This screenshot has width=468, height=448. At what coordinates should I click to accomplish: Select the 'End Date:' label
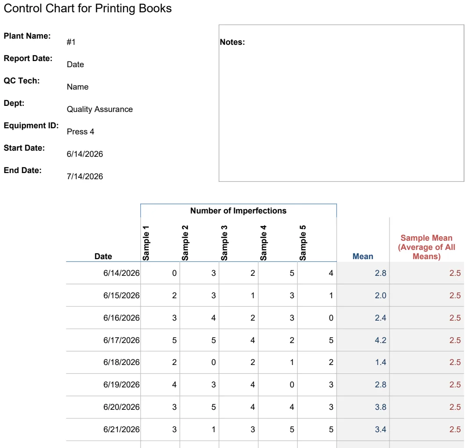(23, 170)
